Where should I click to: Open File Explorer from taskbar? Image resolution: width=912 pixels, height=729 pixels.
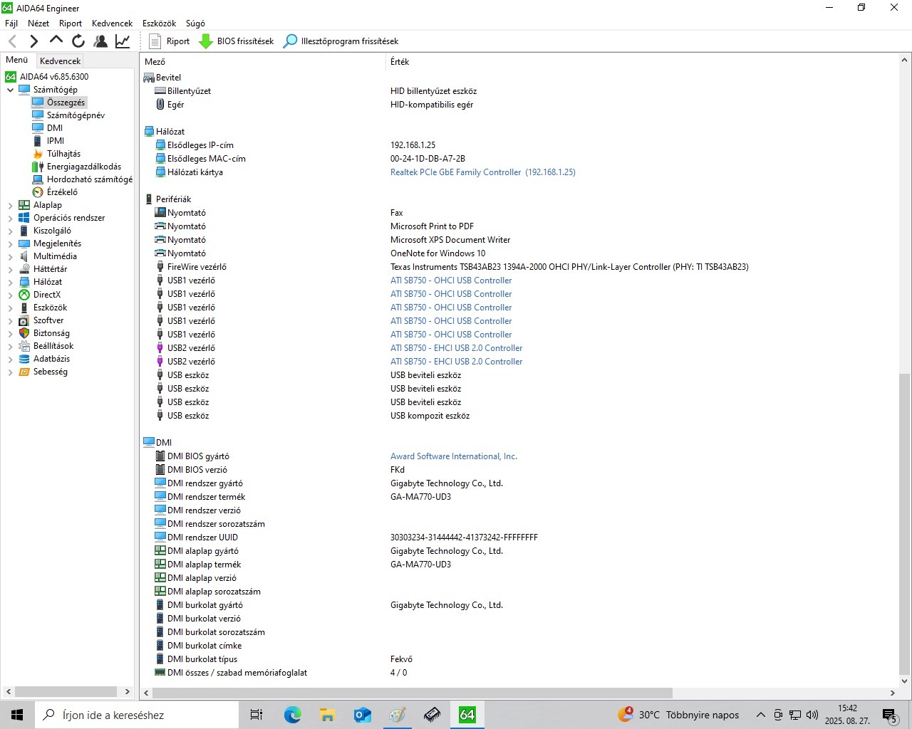point(327,715)
